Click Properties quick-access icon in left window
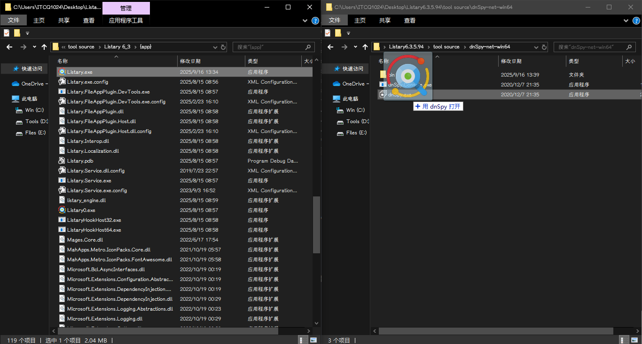 coord(7,33)
